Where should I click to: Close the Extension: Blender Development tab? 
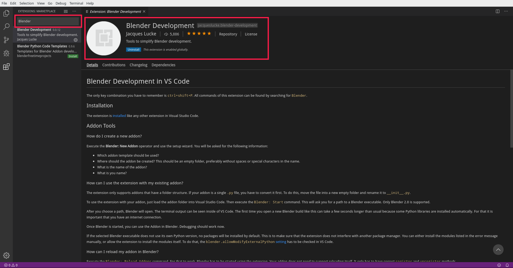(144, 11)
